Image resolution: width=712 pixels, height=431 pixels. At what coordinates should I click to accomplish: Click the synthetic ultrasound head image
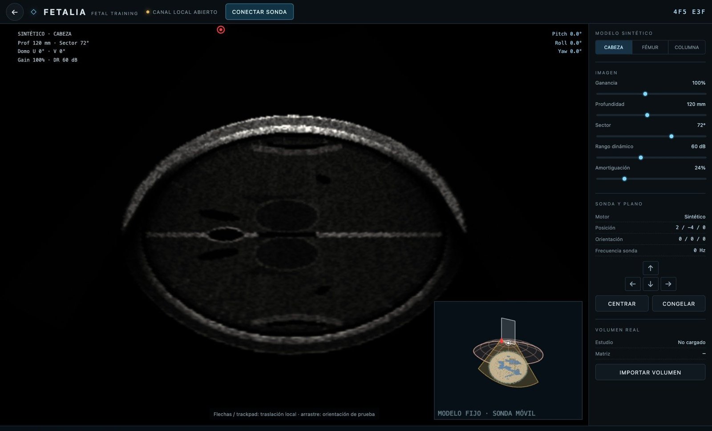pyautogui.click(x=294, y=234)
